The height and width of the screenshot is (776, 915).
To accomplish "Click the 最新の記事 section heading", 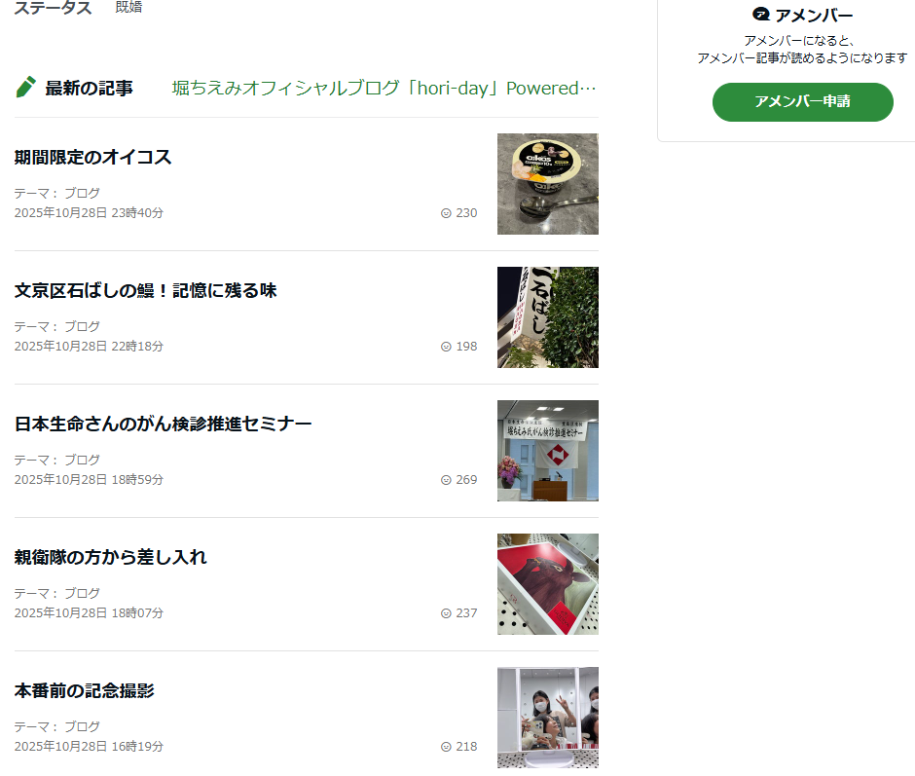I will [89, 89].
